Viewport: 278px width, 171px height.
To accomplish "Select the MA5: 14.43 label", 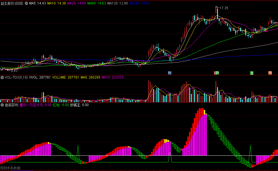I will pos(38,3).
